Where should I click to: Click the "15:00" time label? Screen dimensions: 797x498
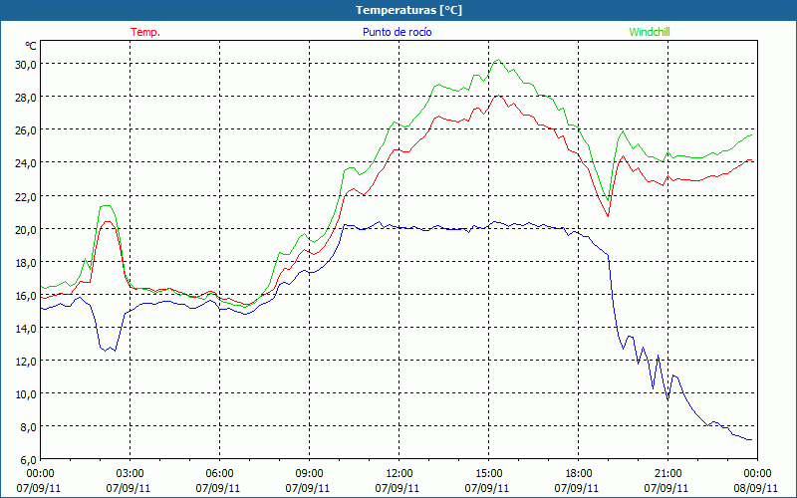(488, 474)
